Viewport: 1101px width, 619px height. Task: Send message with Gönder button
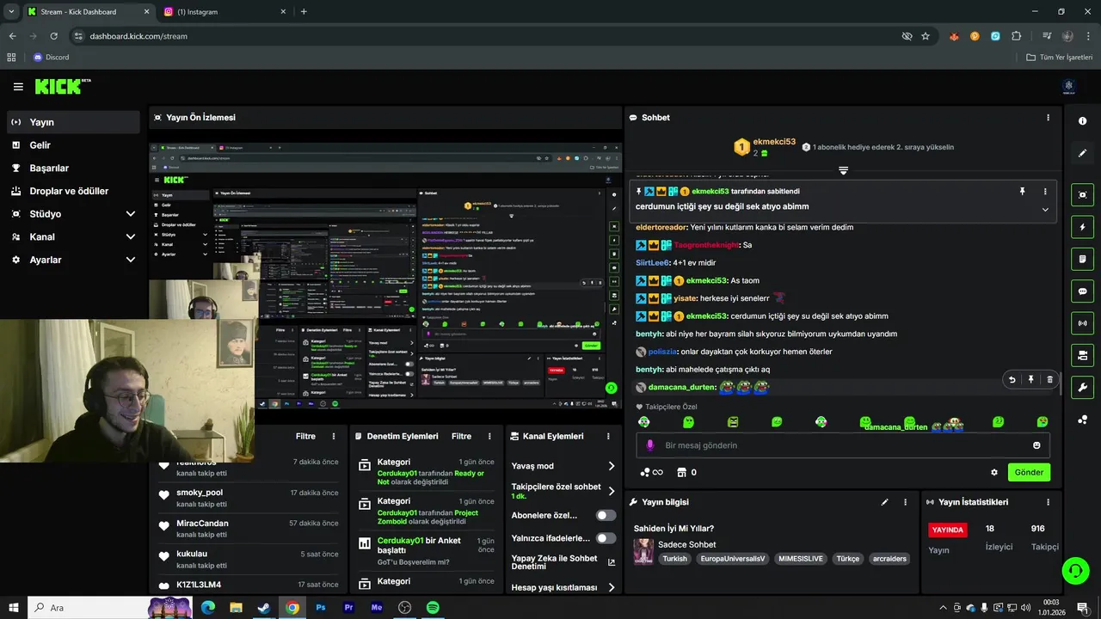tap(1029, 472)
